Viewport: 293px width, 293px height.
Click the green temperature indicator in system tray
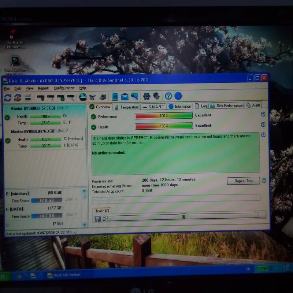[x=262, y=269]
